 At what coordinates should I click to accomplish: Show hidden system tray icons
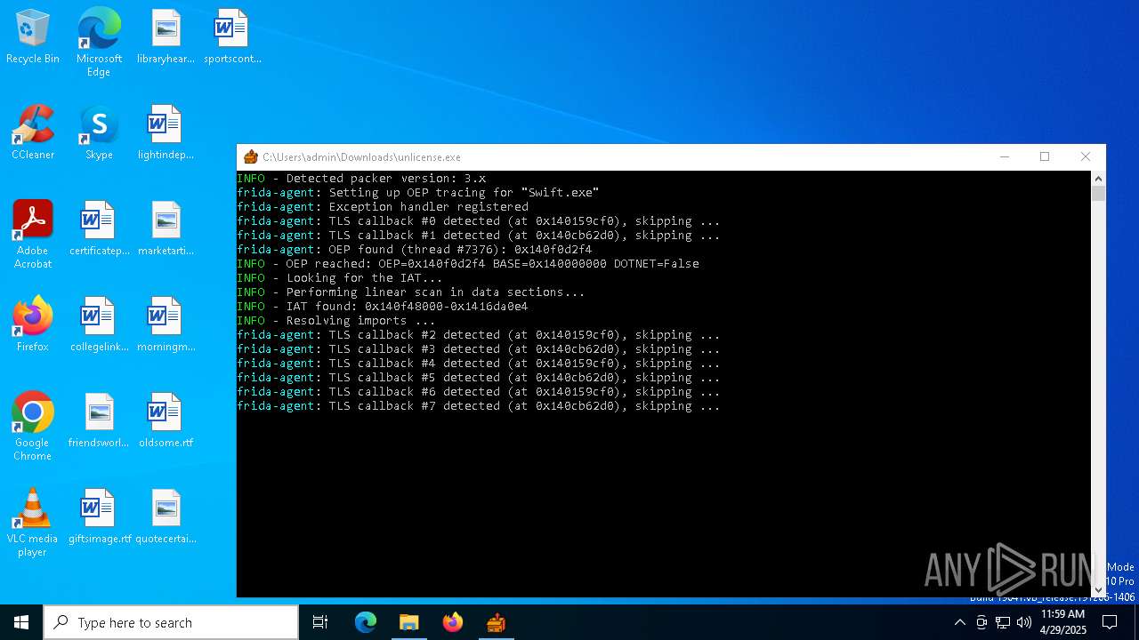(x=959, y=622)
